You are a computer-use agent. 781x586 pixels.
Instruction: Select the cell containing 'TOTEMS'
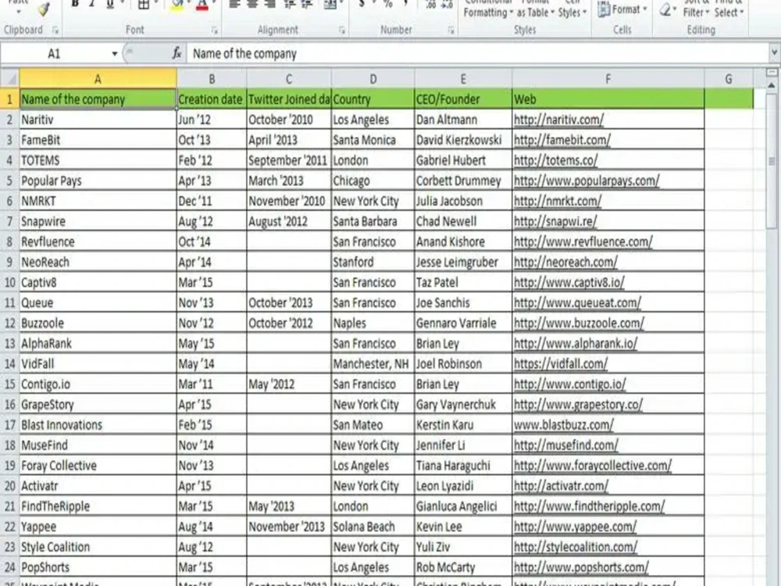[98, 160]
